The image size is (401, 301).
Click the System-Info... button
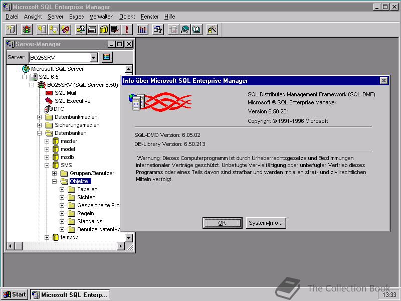[266, 223]
